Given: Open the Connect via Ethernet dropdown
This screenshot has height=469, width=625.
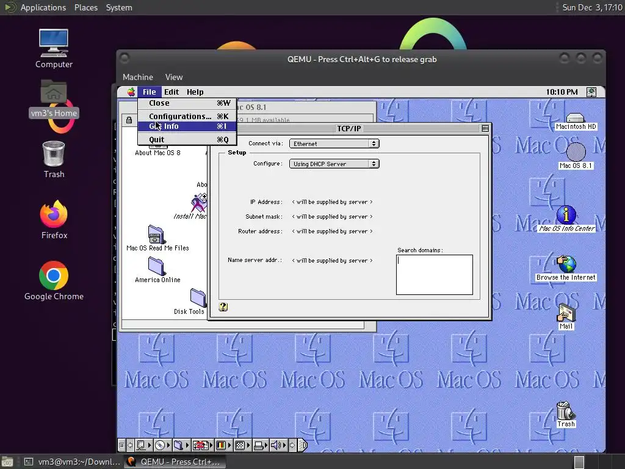Looking at the screenshot, I should click(x=334, y=144).
